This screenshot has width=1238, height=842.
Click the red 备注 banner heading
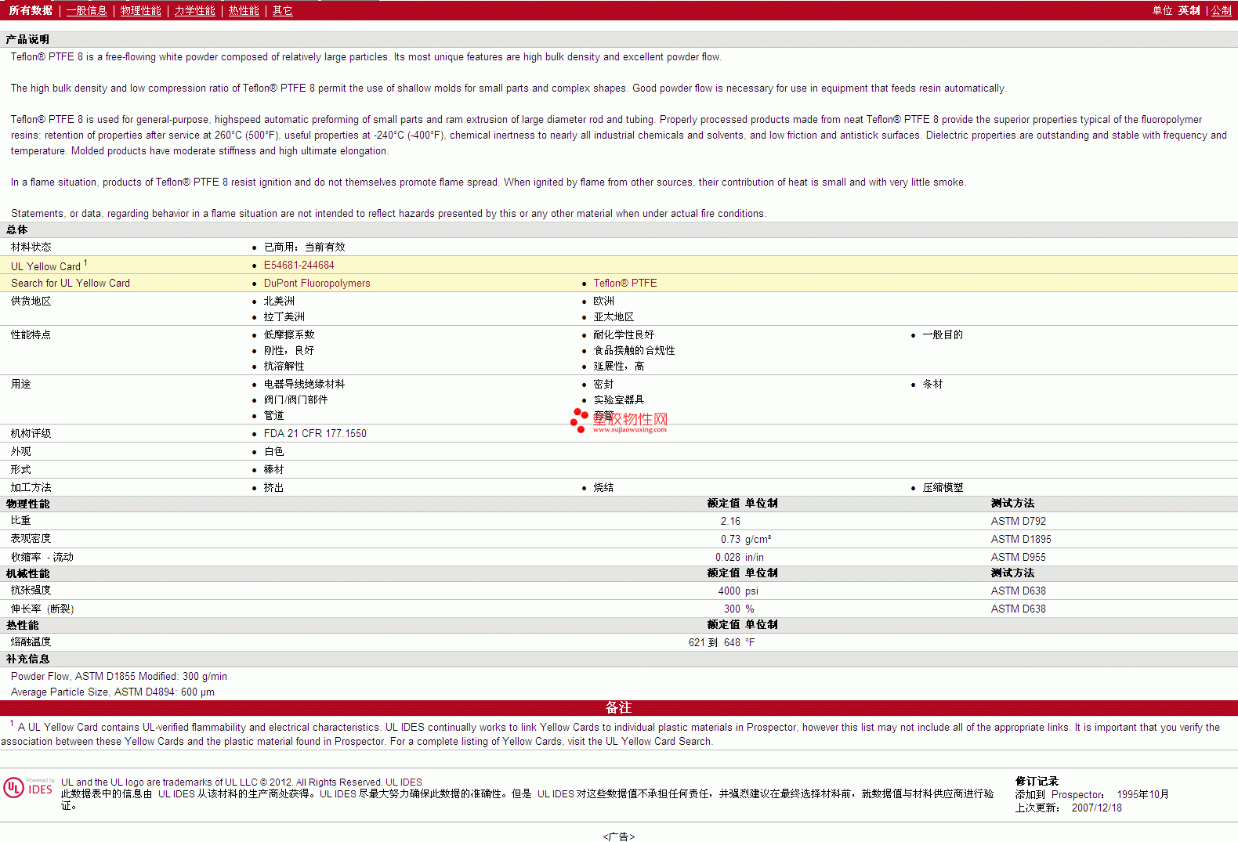[x=618, y=707]
